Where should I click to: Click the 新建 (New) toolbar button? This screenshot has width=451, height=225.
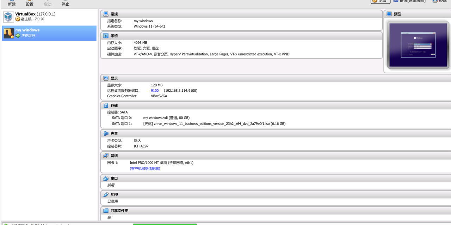(12, 3)
